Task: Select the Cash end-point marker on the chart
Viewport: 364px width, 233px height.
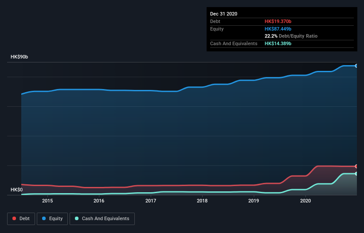Action: click(x=356, y=174)
